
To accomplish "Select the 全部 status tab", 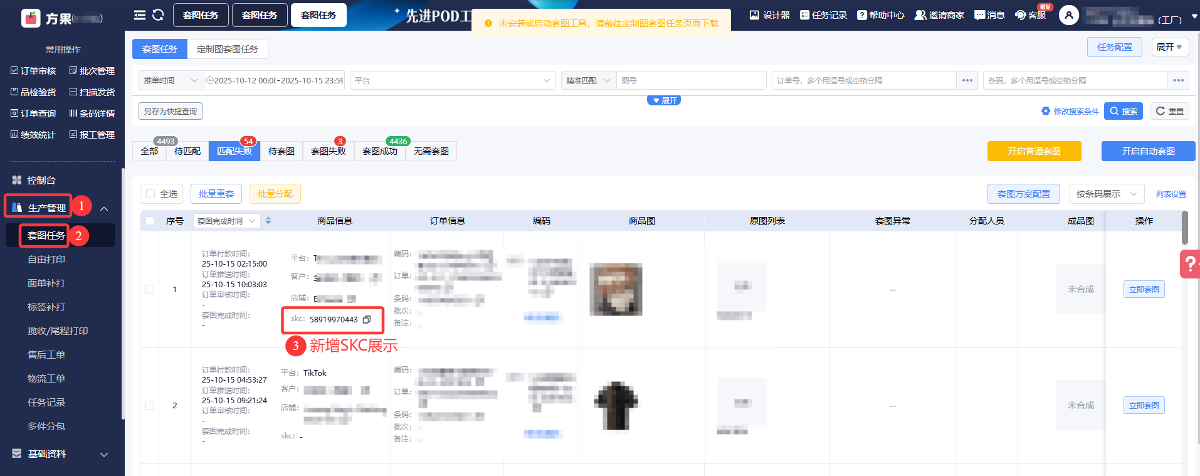I will [149, 151].
